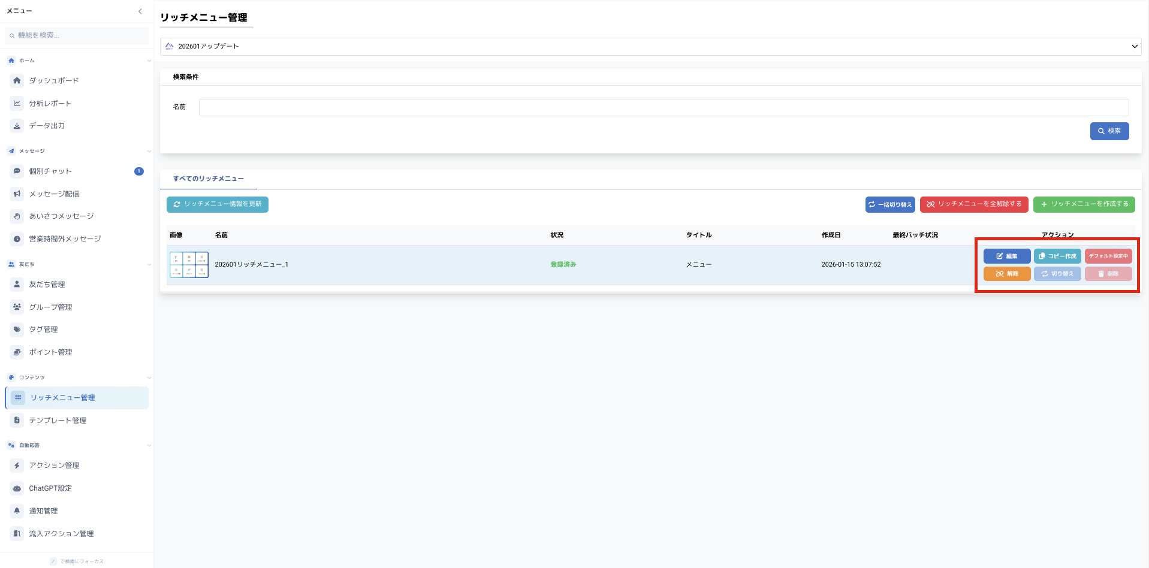Collapse the コンテンツ sidebar section
Image resolution: width=1149 pixels, height=568 pixels.
pos(149,377)
